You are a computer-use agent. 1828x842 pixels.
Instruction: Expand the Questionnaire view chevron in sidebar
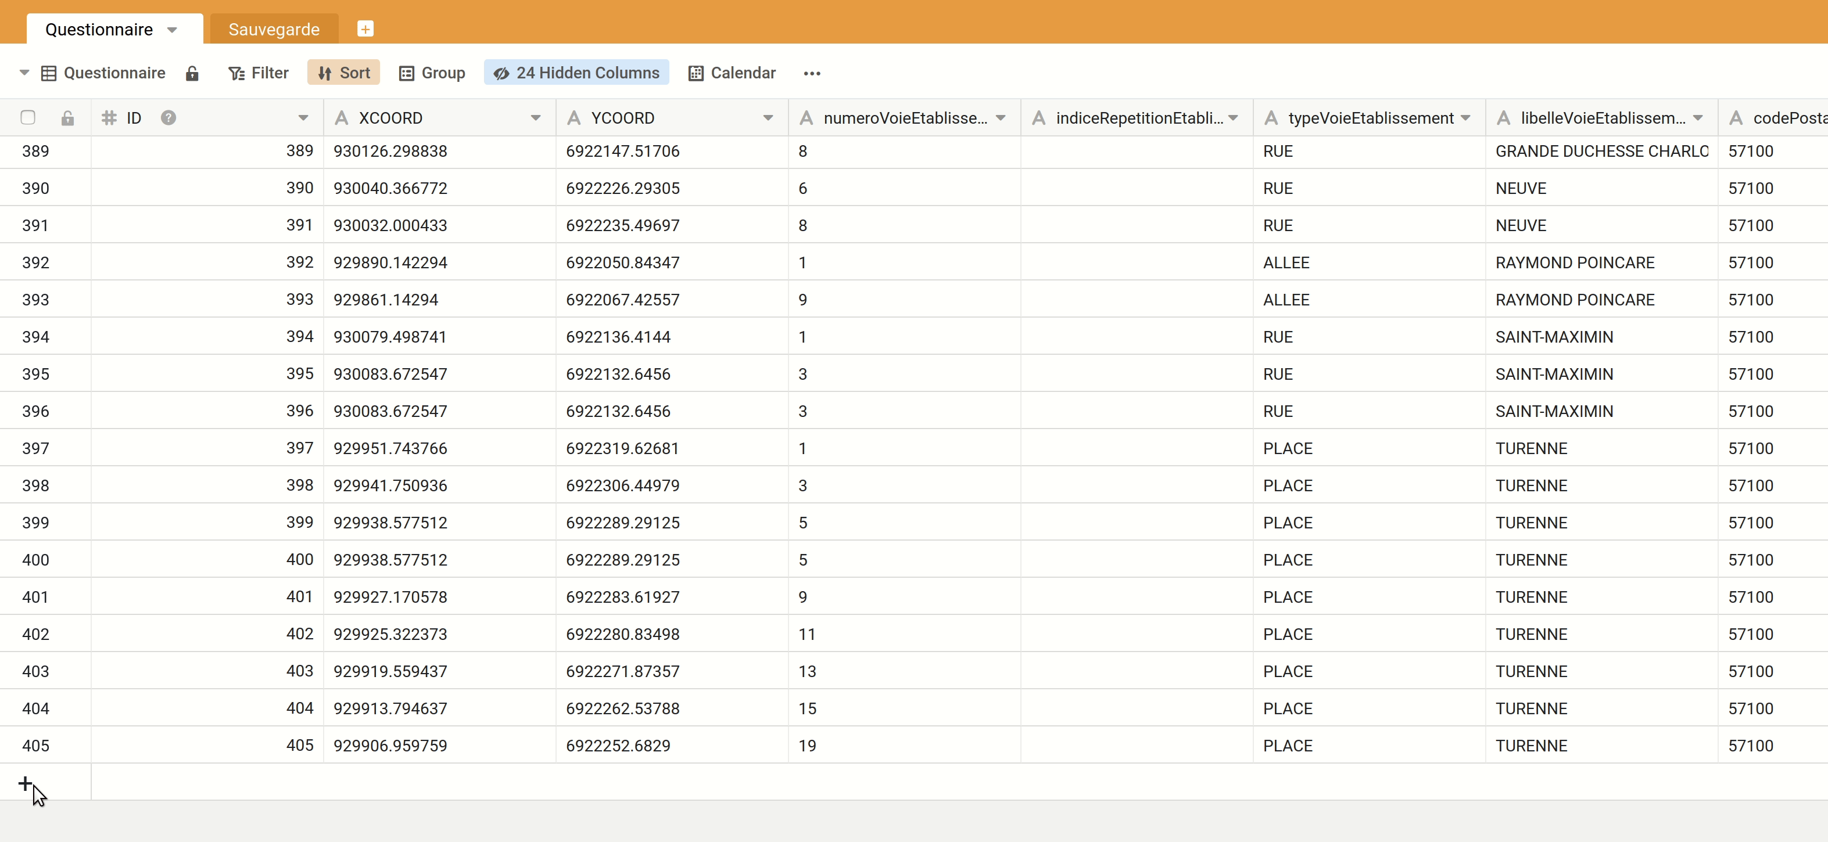(x=23, y=73)
